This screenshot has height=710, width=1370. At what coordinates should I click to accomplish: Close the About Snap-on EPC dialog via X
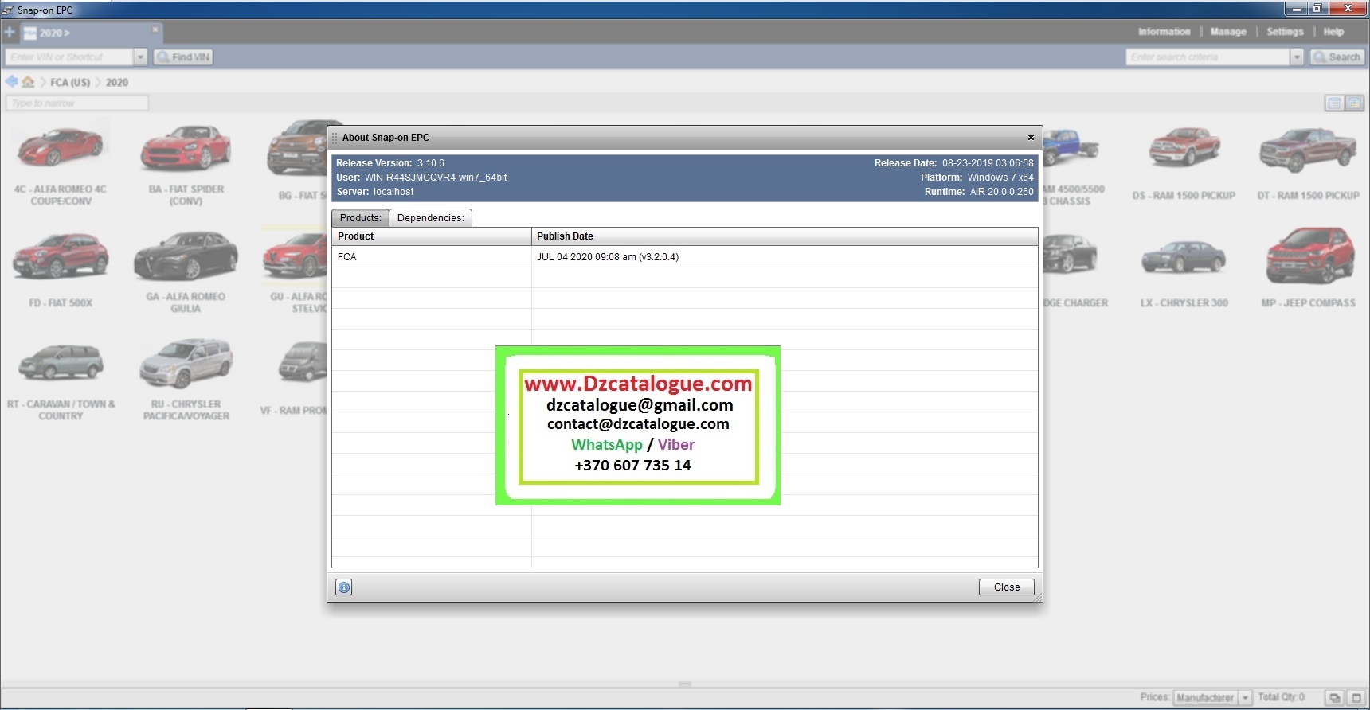pyautogui.click(x=1031, y=138)
